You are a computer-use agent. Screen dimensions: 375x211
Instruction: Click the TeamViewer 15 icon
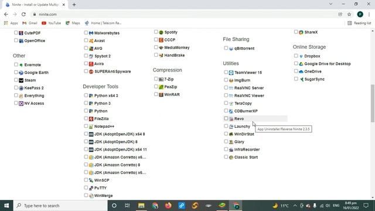point(231,73)
